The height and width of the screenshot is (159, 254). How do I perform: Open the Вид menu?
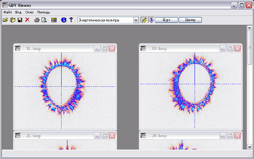click(18, 12)
